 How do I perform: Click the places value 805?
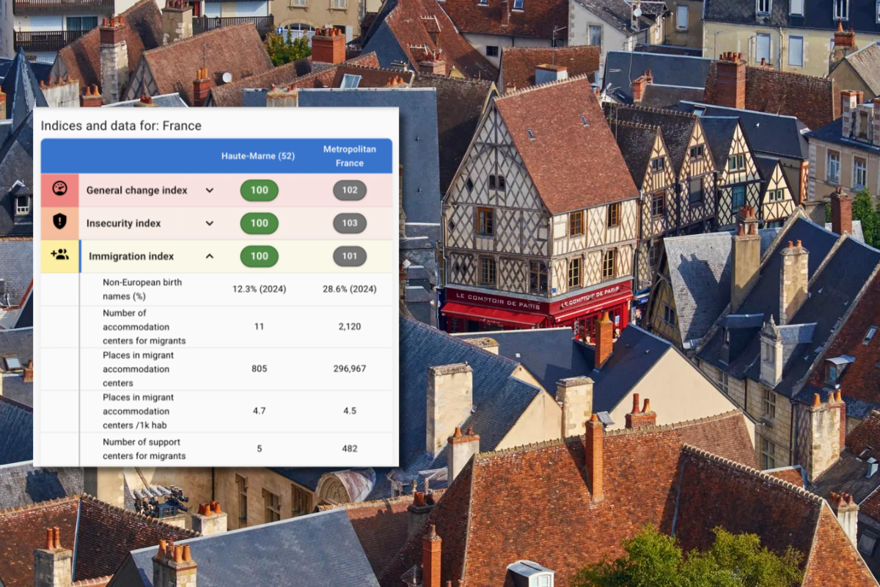pos(259,369)
